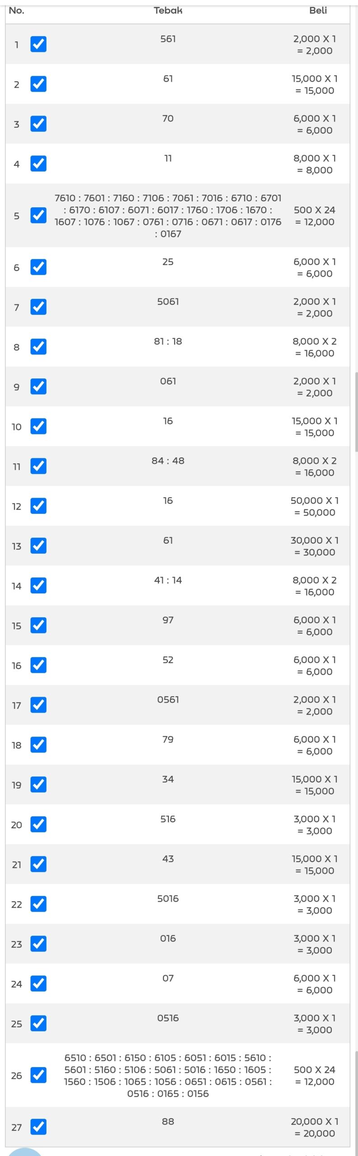The width and height of the screenshot is (358, 1156).
Task: Uncheck the checkbox for row 1 (561)
Action: coord(38,44)
